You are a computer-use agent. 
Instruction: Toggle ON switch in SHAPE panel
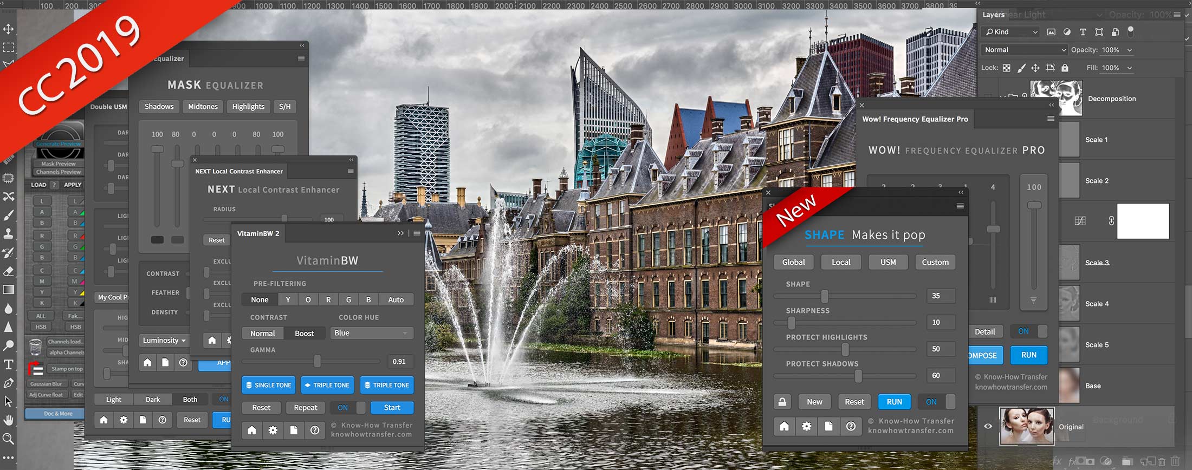(937, 402)
